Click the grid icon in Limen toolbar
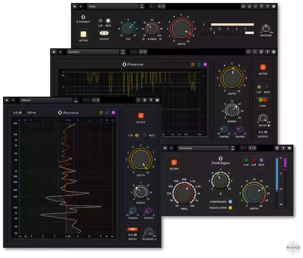 255,6
